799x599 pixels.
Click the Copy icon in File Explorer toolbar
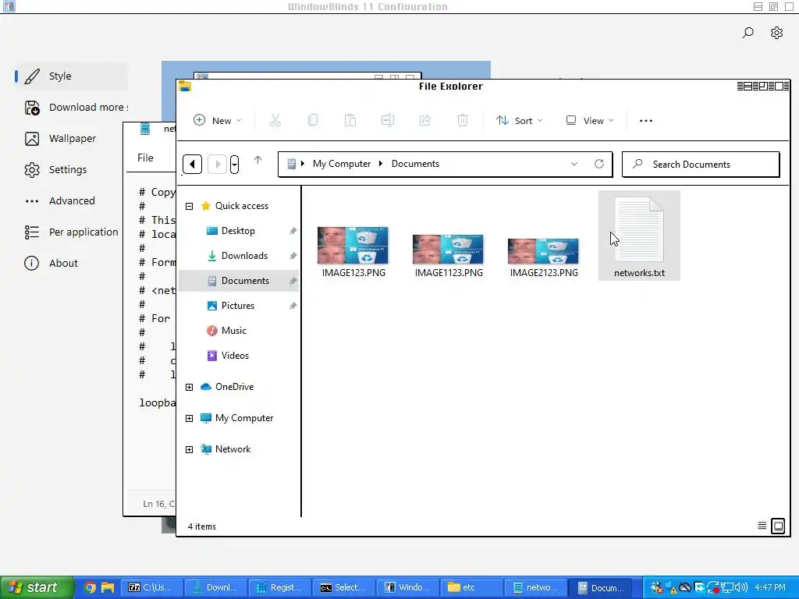(x=313, y=121)
